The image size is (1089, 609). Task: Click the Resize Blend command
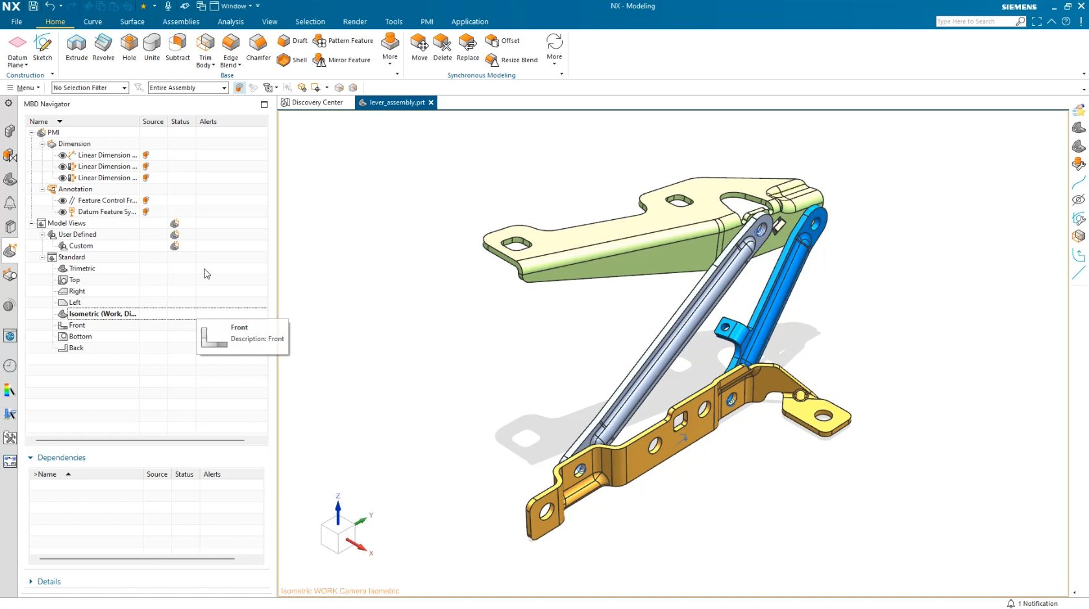(x=512, y=60)
